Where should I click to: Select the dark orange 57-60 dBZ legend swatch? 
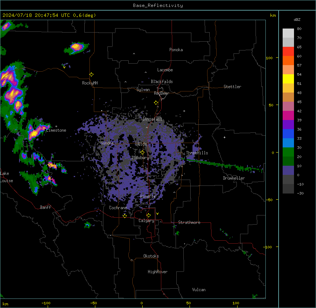click(288, 60)
